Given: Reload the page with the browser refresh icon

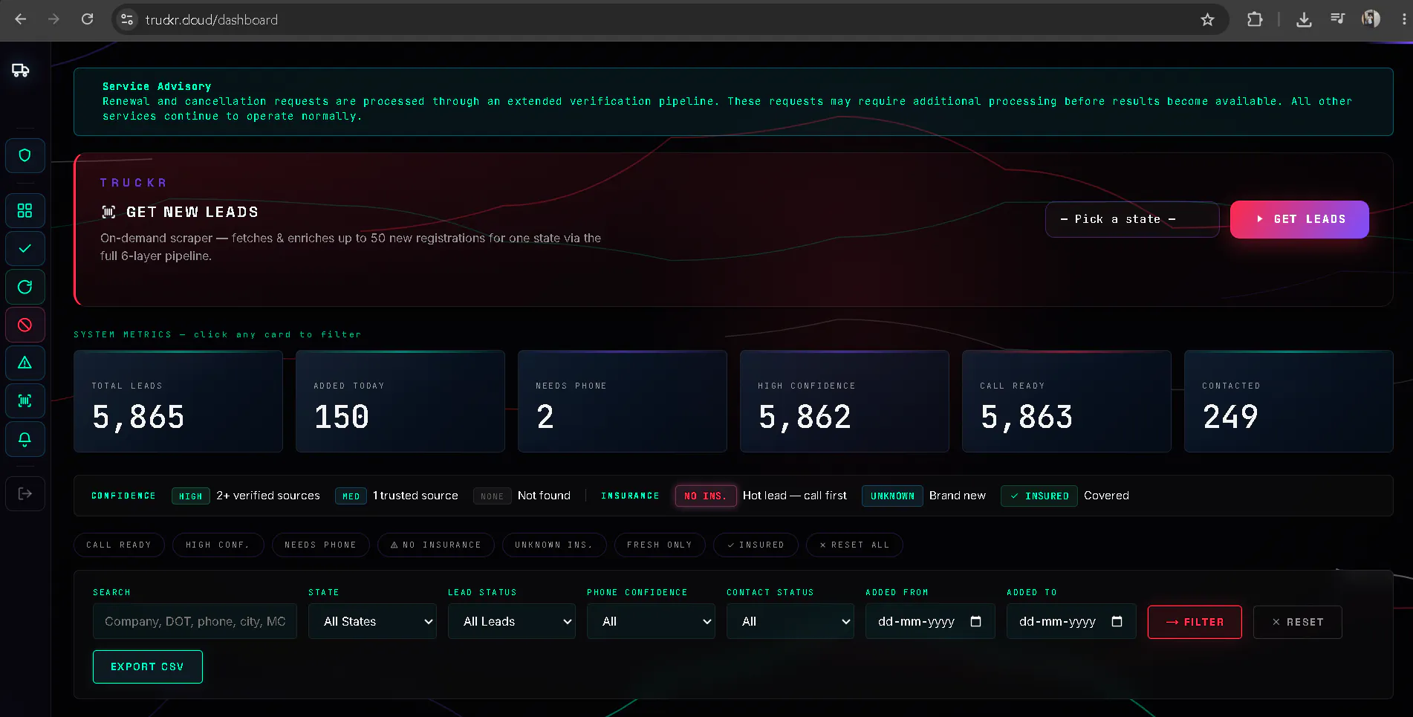Looking at the screenshot, I should [87, 19].
